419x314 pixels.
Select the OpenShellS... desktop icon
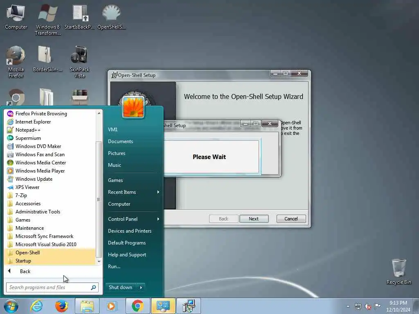click(x=111, y=16)
